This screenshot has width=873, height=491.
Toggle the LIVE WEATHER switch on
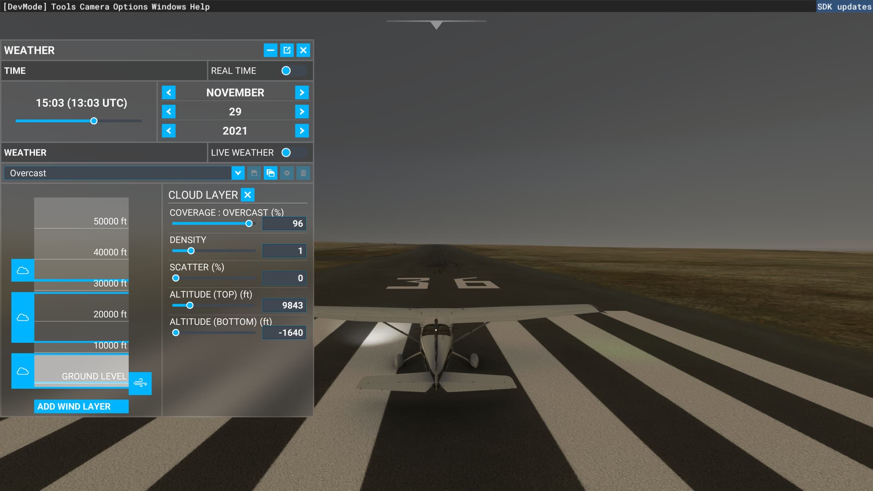[x=286, y=152]
